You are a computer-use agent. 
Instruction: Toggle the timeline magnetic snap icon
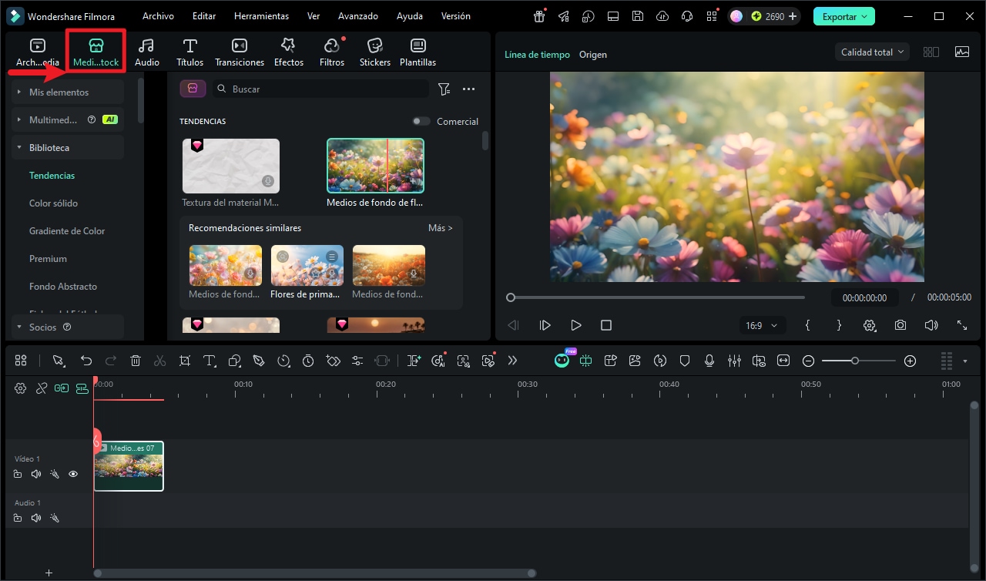click(82, 388)
